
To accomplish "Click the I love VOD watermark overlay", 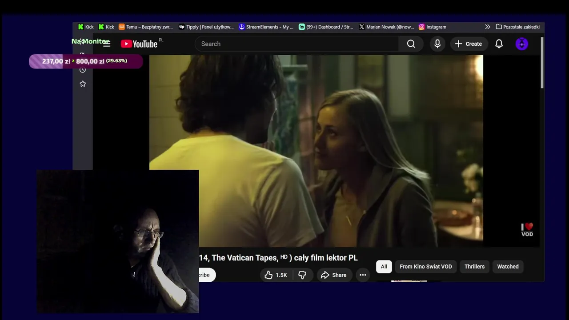I will coord(527,230).
